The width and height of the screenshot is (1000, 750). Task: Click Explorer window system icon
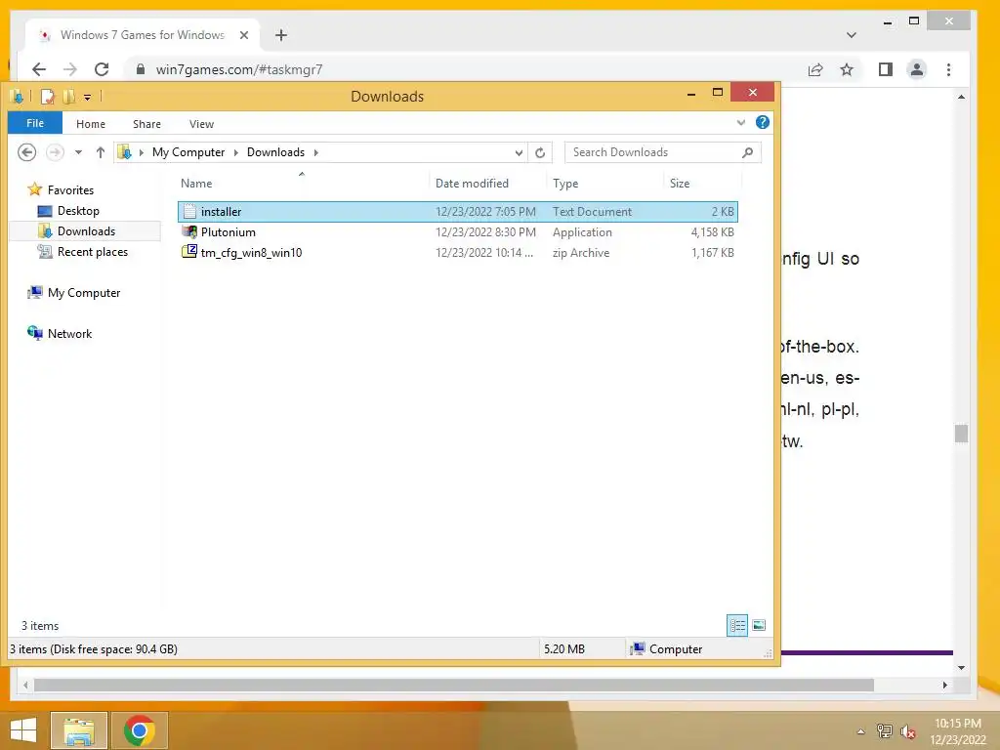pyautogui.click(x=18, y=97)
